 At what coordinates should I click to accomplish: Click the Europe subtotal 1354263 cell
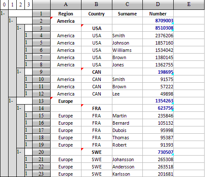tap(158, 101)
